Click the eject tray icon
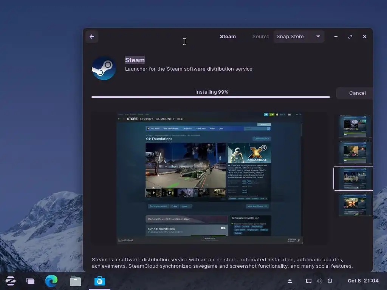The width and height of the screenshot is (387, 290). point(290,281)
